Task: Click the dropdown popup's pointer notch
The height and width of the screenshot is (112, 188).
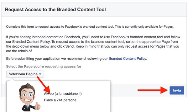Action: [x=12, y=79]
